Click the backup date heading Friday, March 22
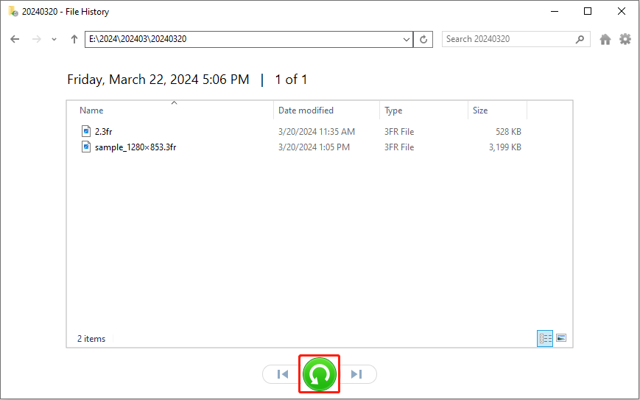 tap(158, 80)
